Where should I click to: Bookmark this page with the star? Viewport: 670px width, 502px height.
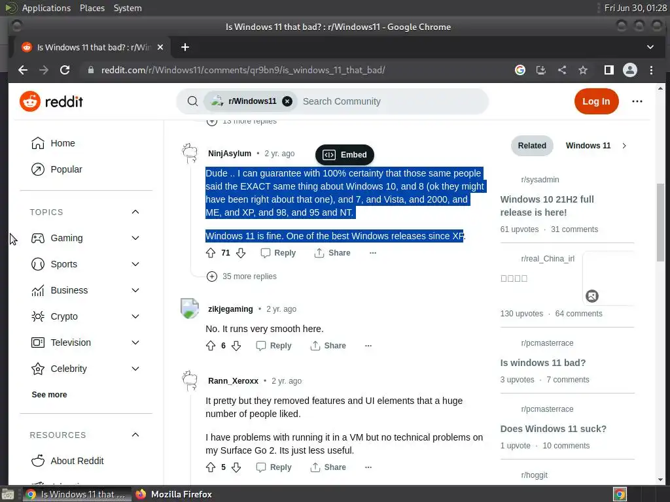[x=583, y=70]
